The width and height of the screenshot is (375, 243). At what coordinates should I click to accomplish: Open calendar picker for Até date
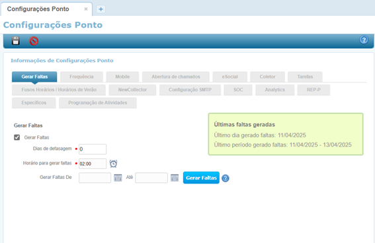(175, 178)
